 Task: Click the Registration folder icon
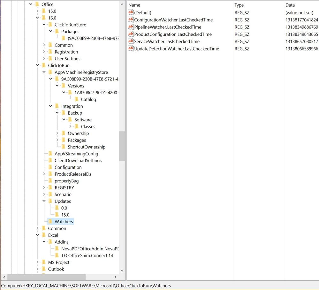pos(50,52)
